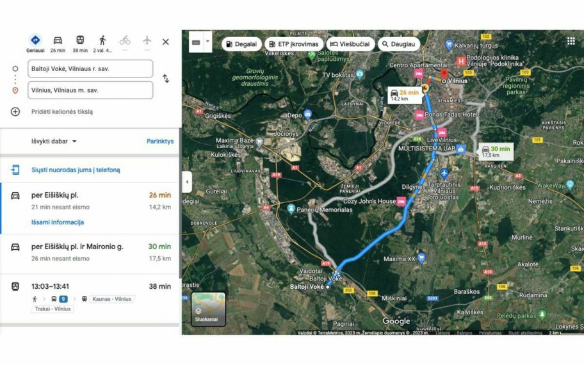Viewport: 584px width, 365px height.
Task: Select route per Eišiškių pl.
Action: 90,208
